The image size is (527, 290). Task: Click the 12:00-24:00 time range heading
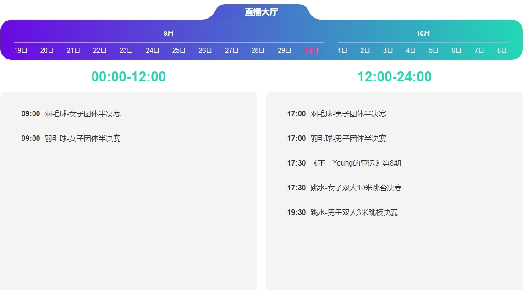point(395,77)
